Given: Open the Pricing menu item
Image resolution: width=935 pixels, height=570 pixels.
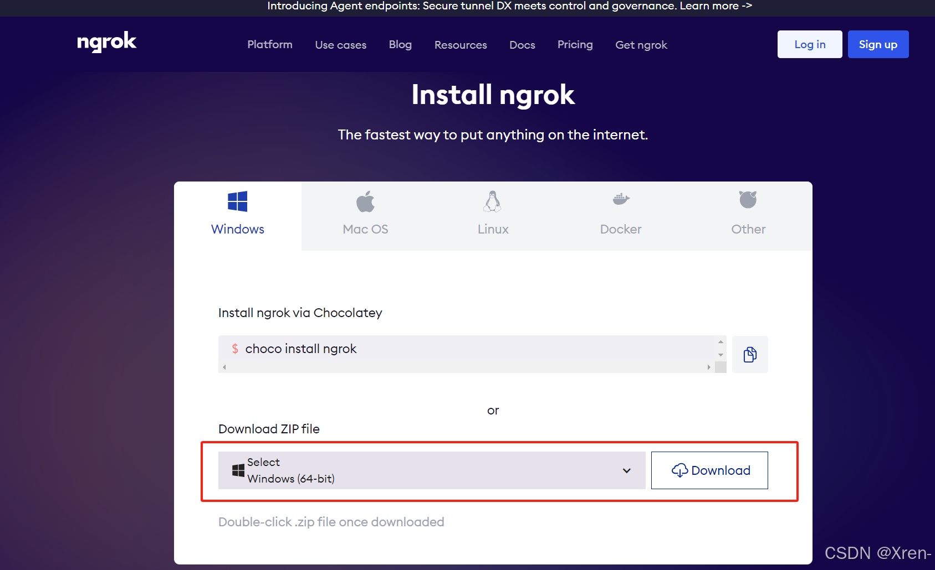Looking at the screenshot, I should point(575,45).
